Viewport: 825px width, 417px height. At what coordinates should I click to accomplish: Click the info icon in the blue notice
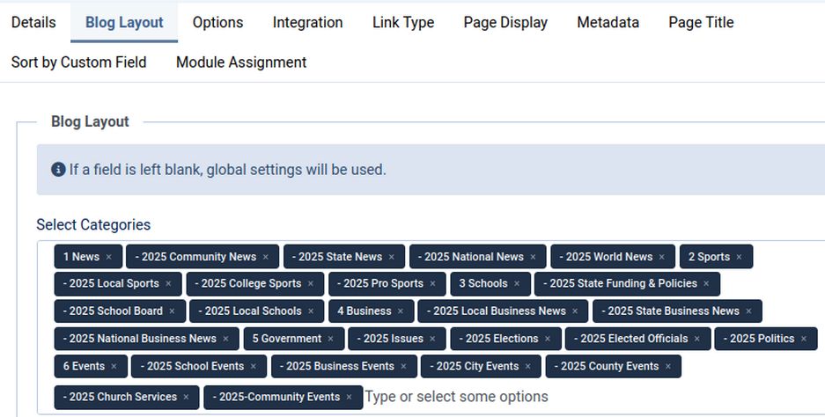pos(58,169)
